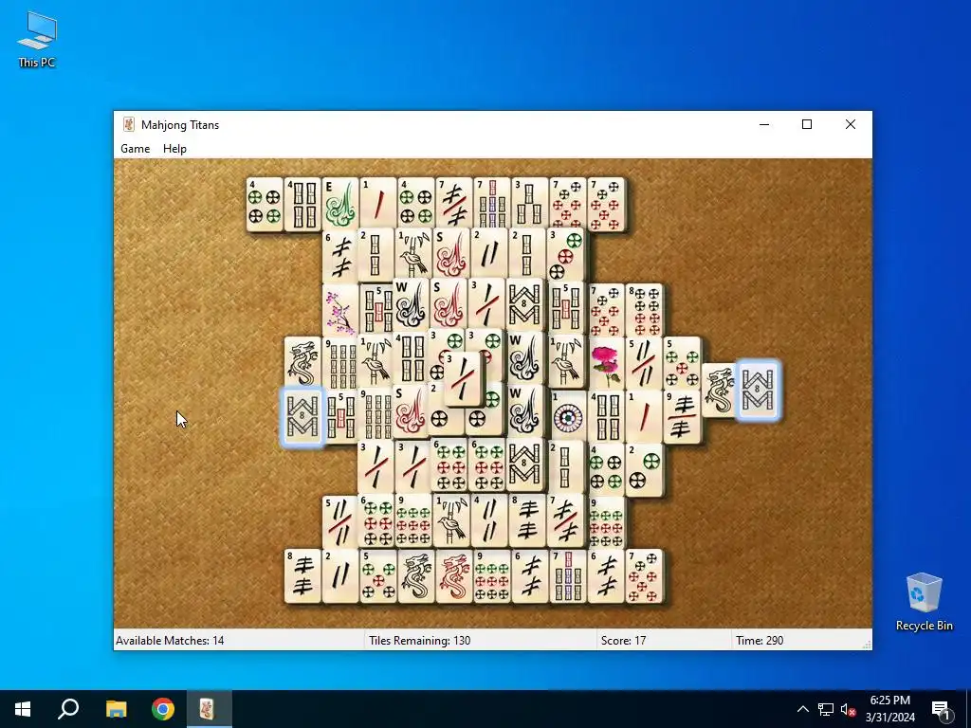Viewport: 971px width, 728px height.
Task: Pick 4 bamboo tile beside East wind tile
Action: (x=302, y=204)
